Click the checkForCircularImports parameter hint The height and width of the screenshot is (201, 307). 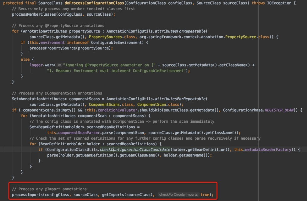click(x=178, y=195)
